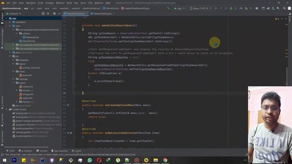Image resolution: width=292 pixels, height=164 pixels.
Task: Run the app with green play button
Action: pos(216,8)
